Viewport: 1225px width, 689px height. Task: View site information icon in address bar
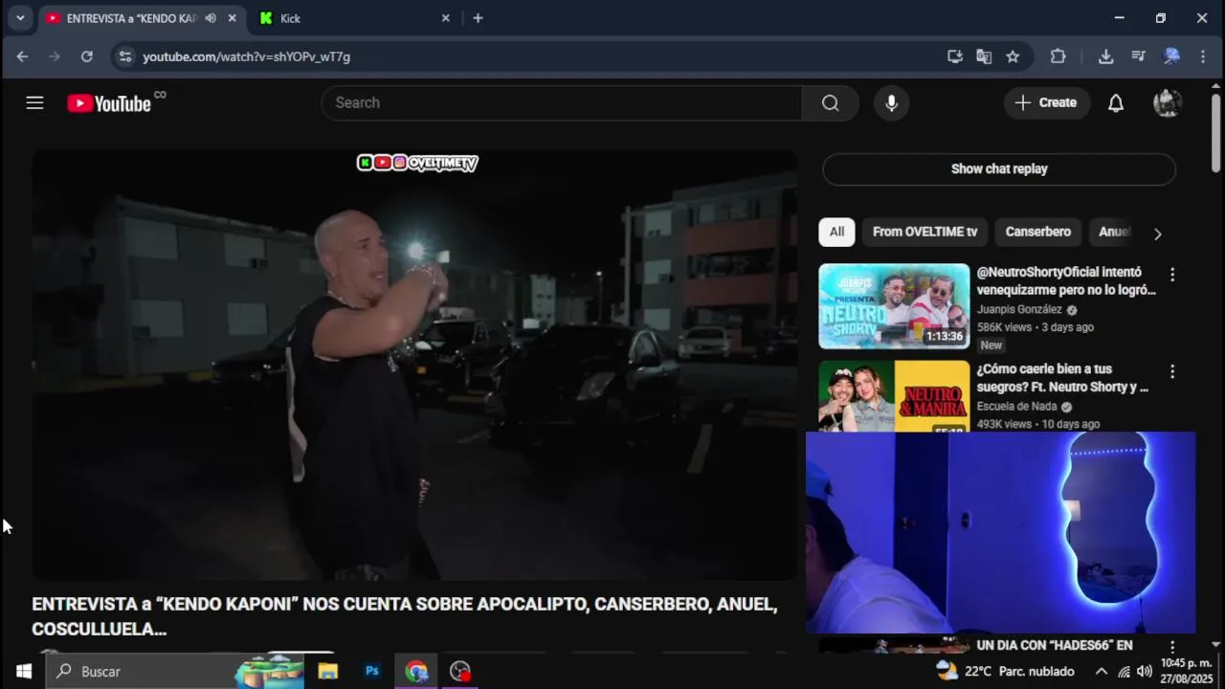click(125, 56)
